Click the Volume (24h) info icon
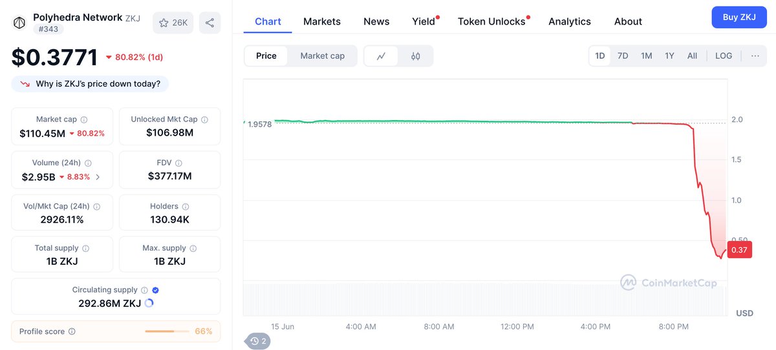The width and height of the screenshot is (776, 350). pyautogui.click(x=88, y=163)
